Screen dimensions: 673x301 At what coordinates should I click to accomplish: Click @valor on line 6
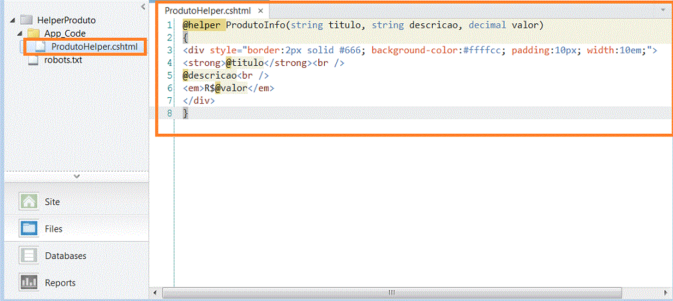232,88
